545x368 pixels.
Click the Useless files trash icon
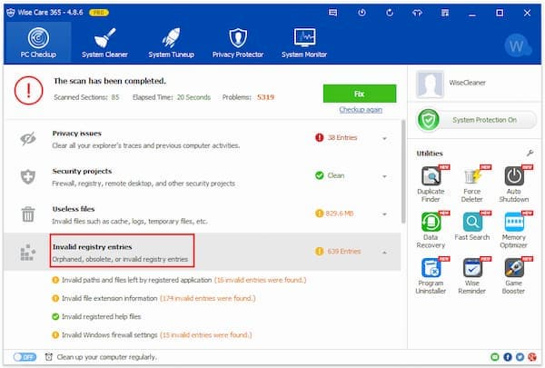[x=28, y=214]
